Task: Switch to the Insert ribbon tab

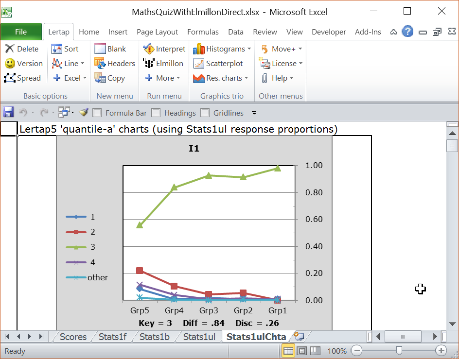Action: [118, 32]
